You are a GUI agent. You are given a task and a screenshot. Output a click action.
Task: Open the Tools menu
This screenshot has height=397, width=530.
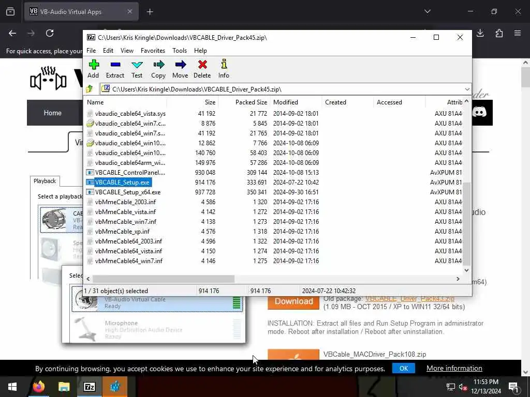[180, 51]
